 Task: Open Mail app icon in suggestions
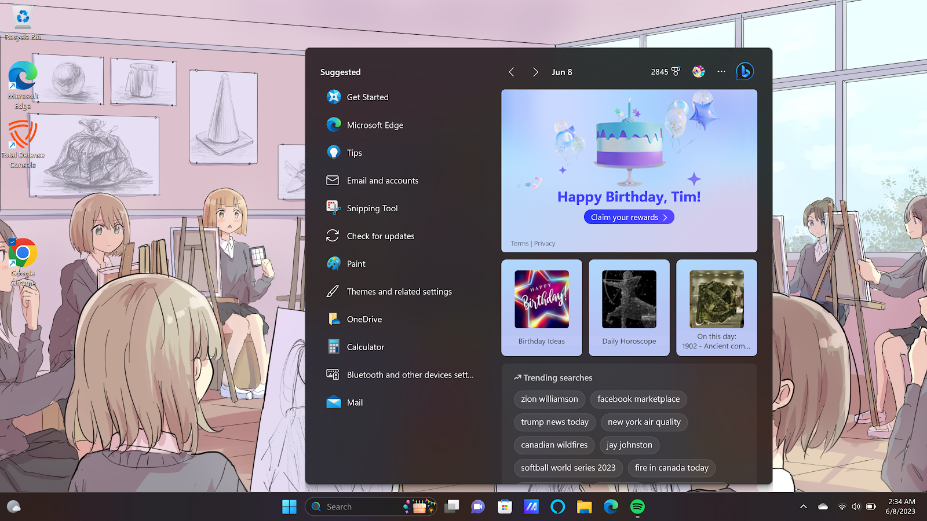click(334, 402)
